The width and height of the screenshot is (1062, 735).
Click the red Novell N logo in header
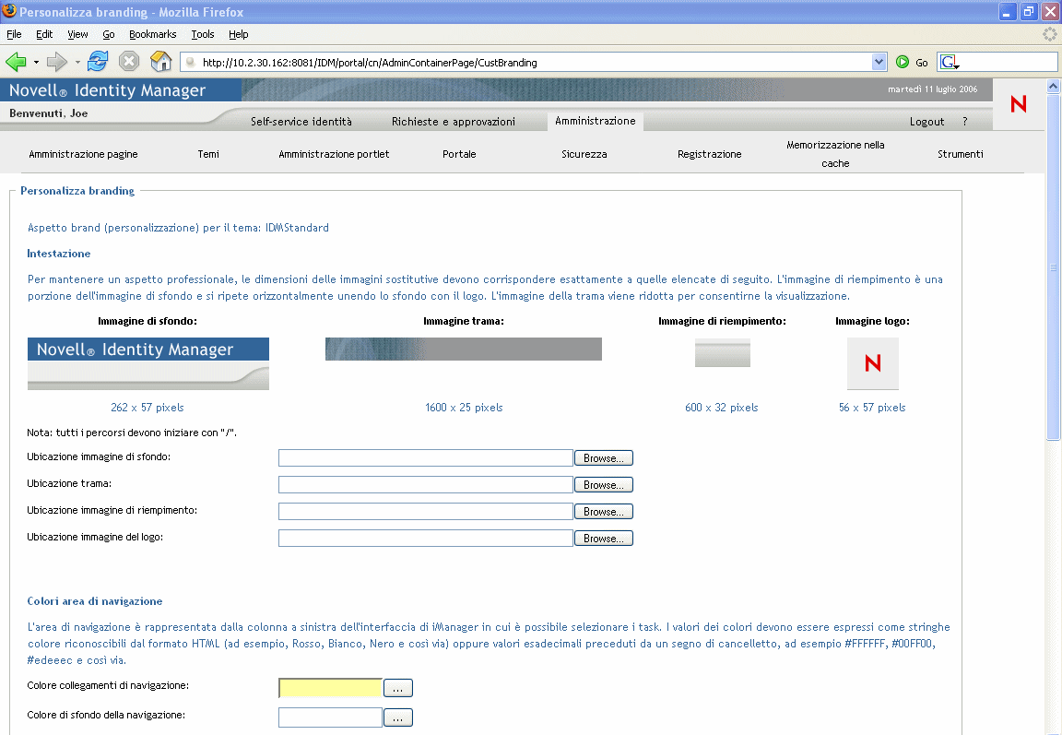pos(1018,103)
